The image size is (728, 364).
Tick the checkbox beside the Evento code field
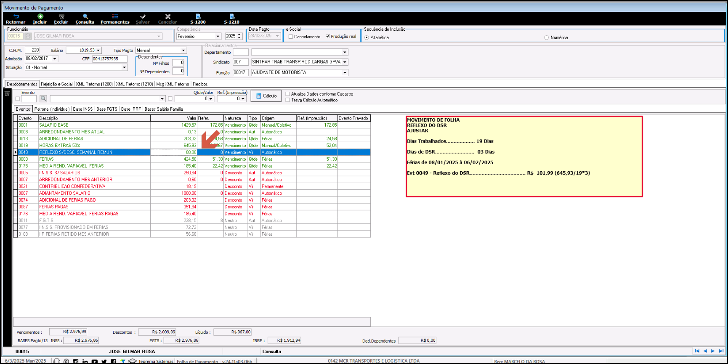tap(18, 99)
